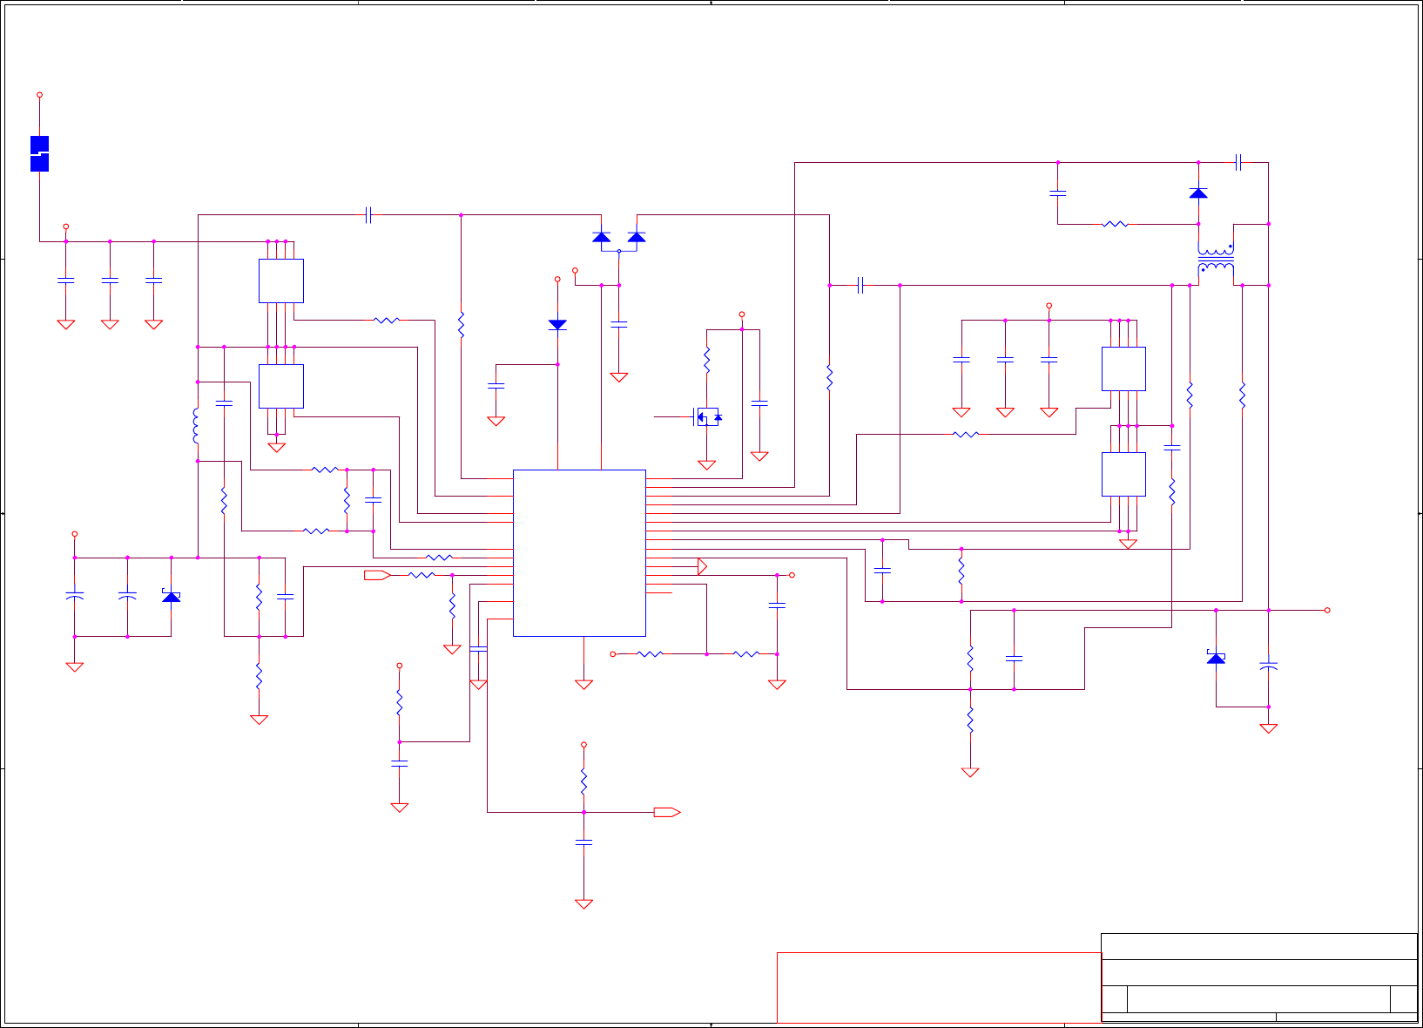1423x1028 pixels.
Task: Click the vertical inductor coil symbol
Action: pyautogui.click(x=196, y=426)
